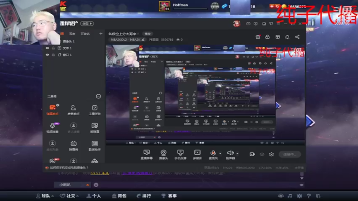The height and width of the screenshot is (201, 358).
Task: Toggle visibility of 窗口 1 source
Action: tap(47, 54)
